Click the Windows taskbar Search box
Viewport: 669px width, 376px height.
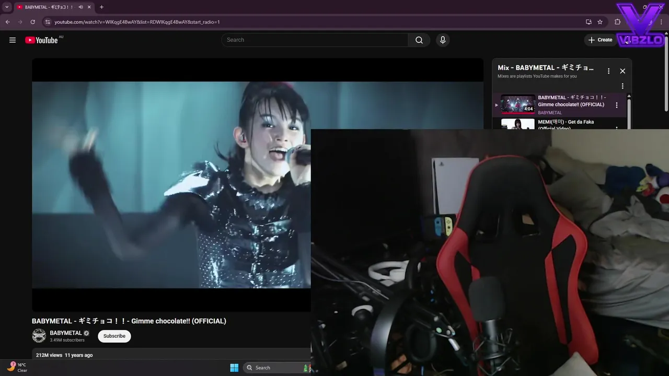[x=277, y=368]
